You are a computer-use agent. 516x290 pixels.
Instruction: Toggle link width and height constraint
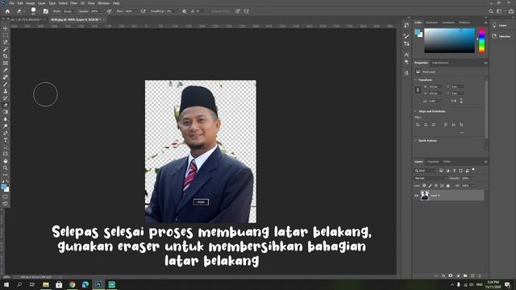click(x=418, y=89)
